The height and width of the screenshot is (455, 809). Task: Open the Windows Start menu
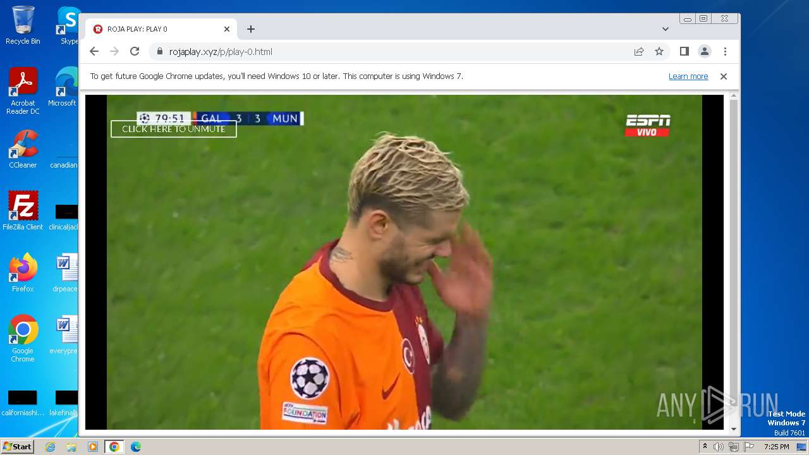click(x=17, y=447)
